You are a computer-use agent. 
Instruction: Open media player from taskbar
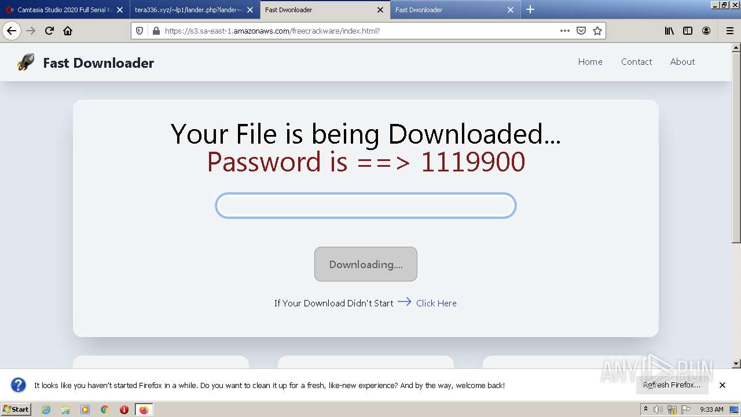click(x=85, y=409)
